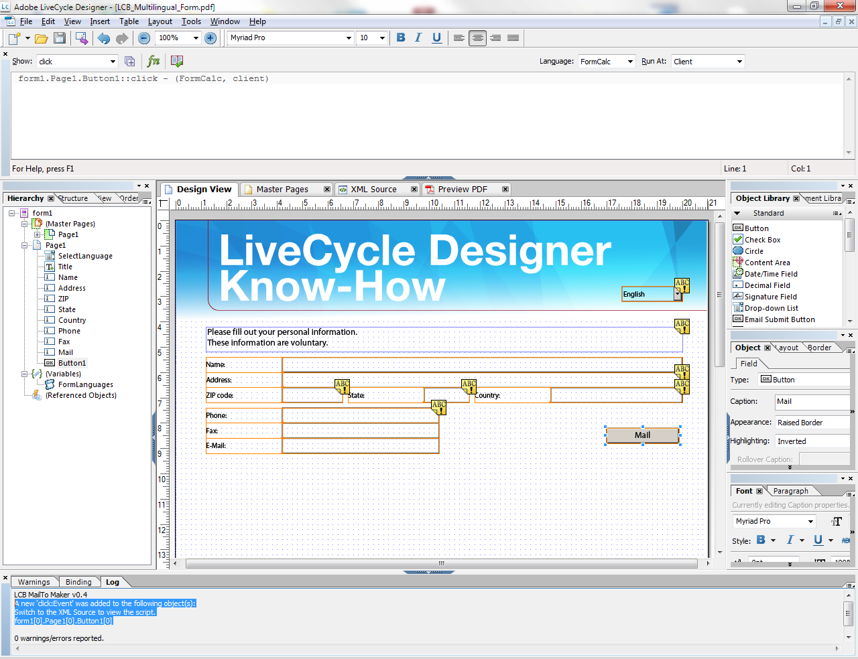
Task: Switch to the Master Pages tab
Action: tap(282, 190)
